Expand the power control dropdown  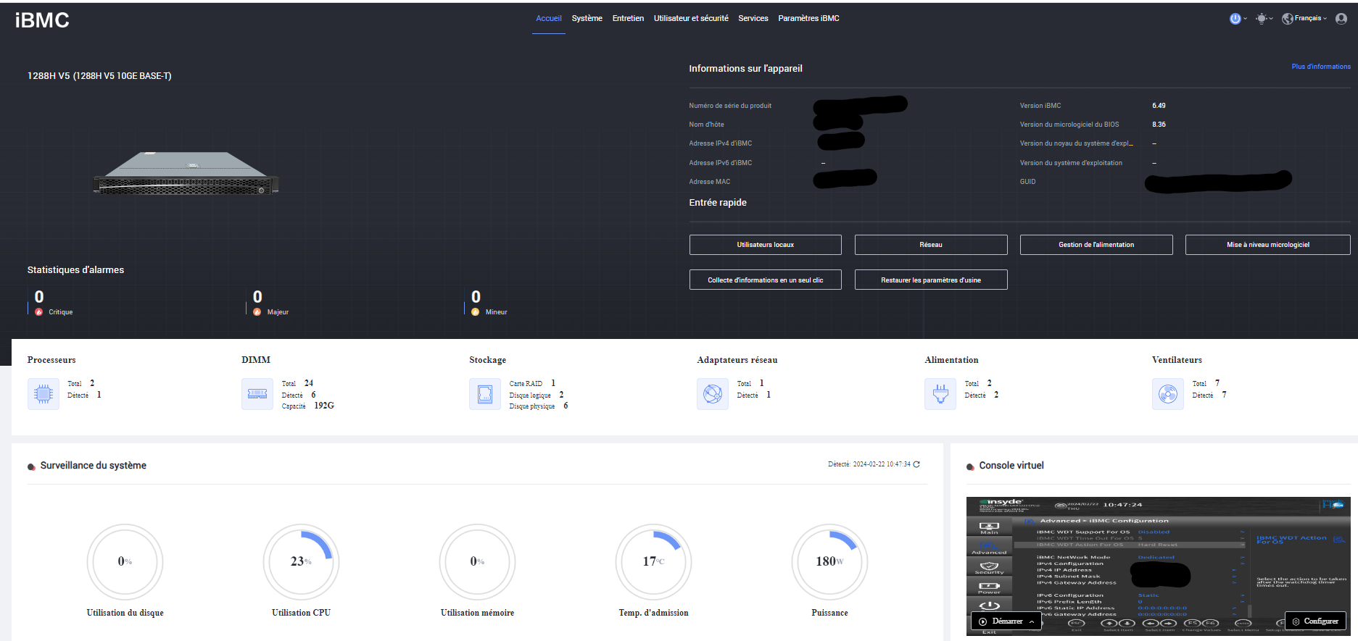click(1238, 19)
